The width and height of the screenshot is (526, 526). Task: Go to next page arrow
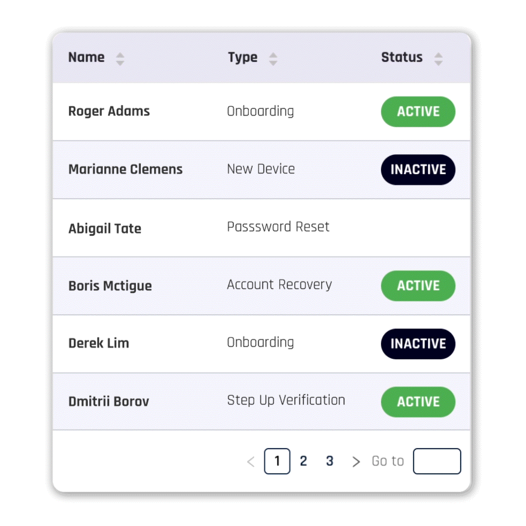(356, 461)
